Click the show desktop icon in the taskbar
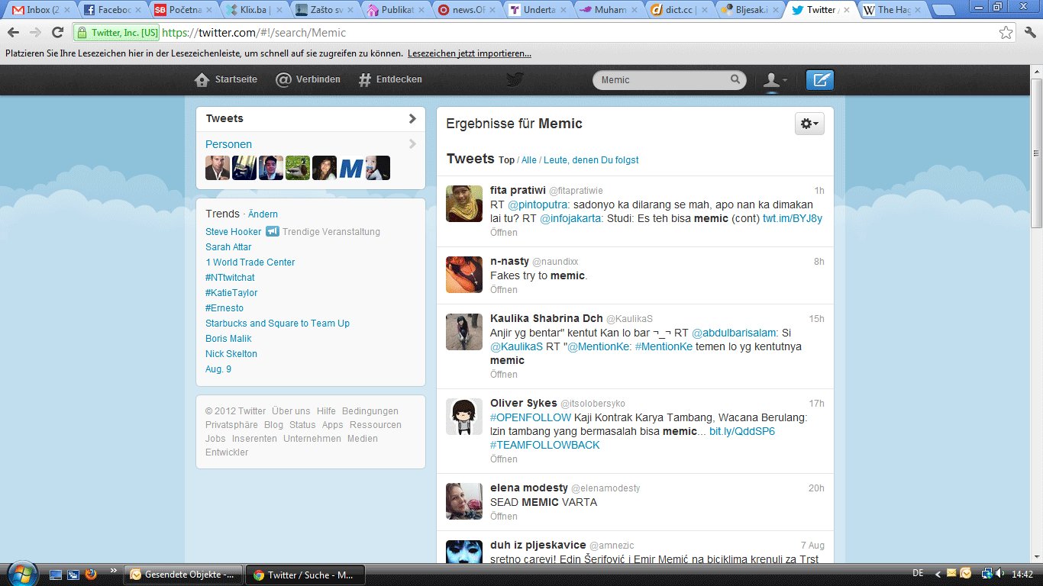This screenshot has height=586, width=1043. coord(57,574)
